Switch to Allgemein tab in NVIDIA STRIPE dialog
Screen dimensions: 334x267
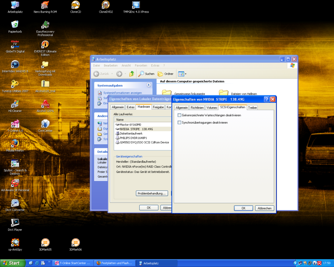pos(181,108)
